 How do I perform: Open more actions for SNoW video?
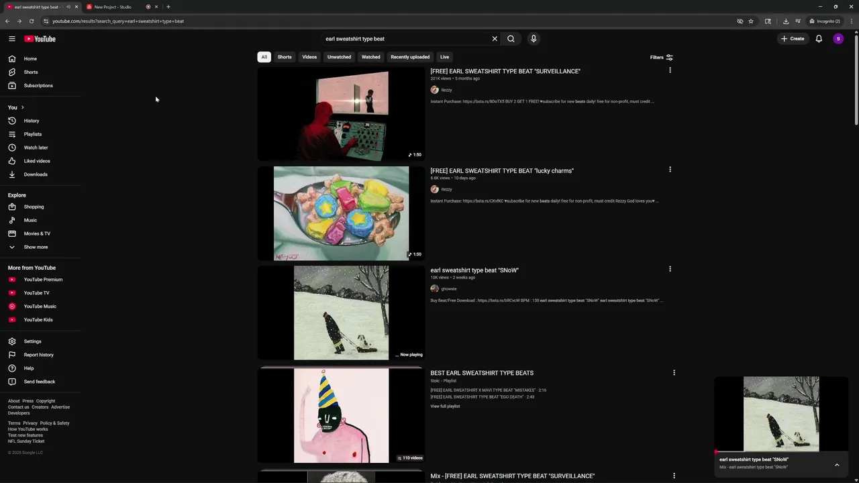coord(670,269)
